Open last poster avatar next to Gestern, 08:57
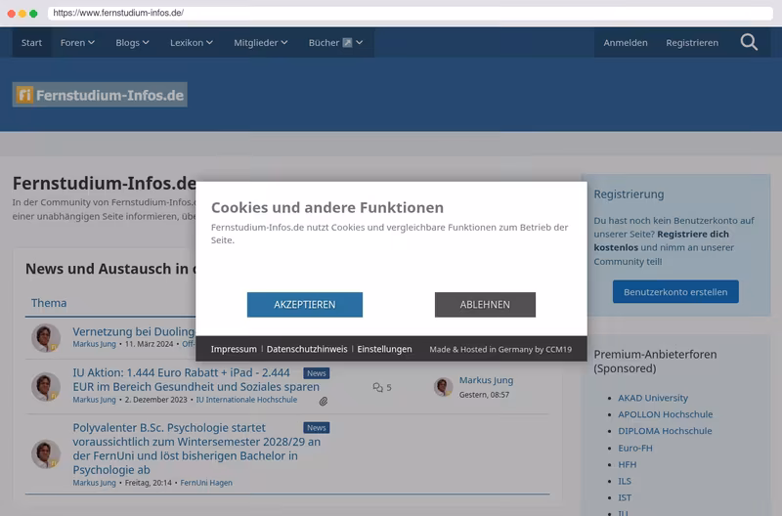Image resolution: width=782 pixels, height=516 pixels. coord(443,387)
